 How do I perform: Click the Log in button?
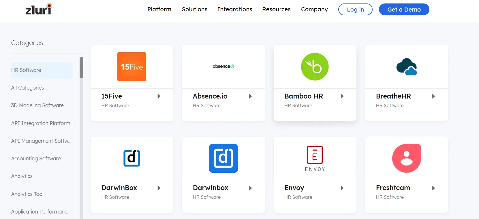pyautogui.click(x=355, y=9)
